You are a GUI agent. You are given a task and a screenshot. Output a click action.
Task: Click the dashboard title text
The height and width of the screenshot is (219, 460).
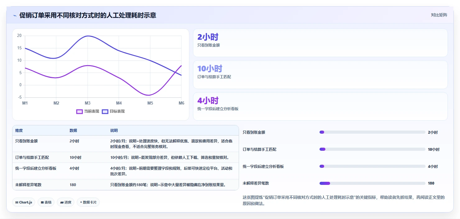88,15
